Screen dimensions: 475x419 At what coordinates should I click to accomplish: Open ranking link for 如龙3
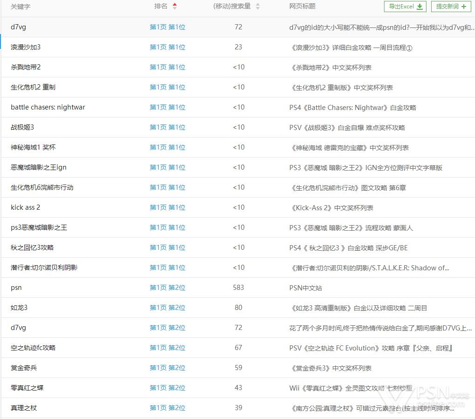168,308
